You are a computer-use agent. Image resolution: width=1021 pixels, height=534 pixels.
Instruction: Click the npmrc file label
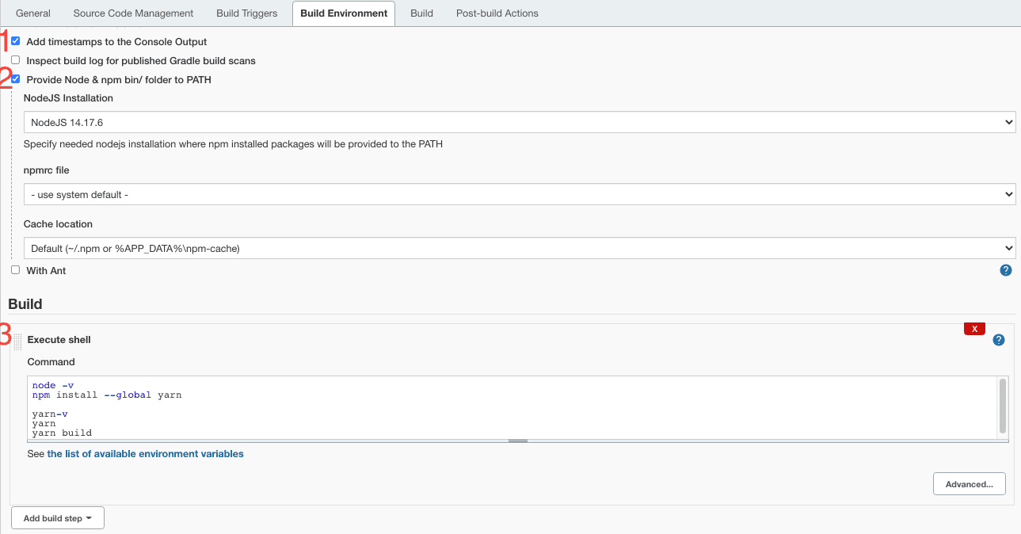pyautogui.click(x=47, y=170)
